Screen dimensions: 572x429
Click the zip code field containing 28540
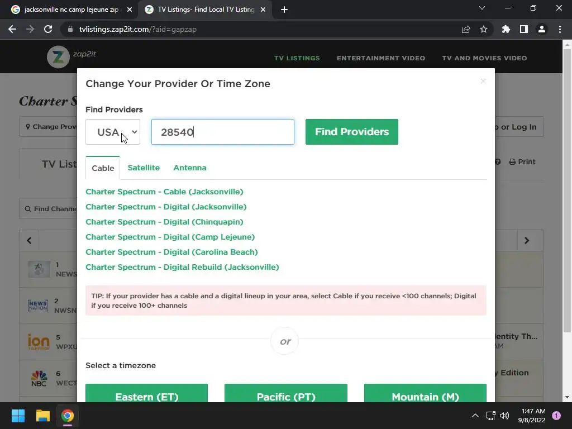pos(222,132)
